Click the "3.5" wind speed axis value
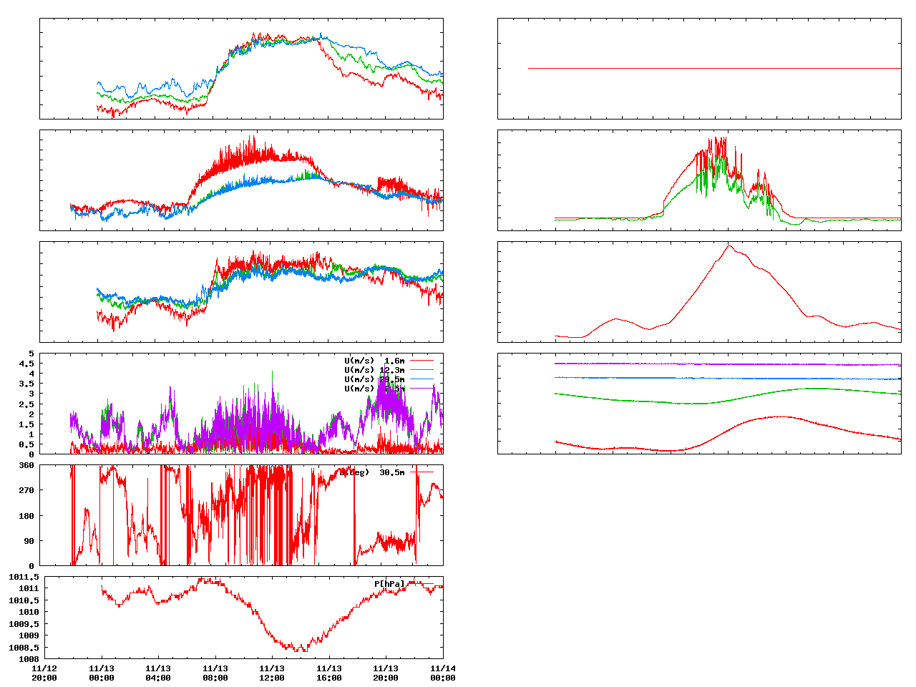Image resolution: width=916 pixels, height=687 pixels. coord(26,384)
